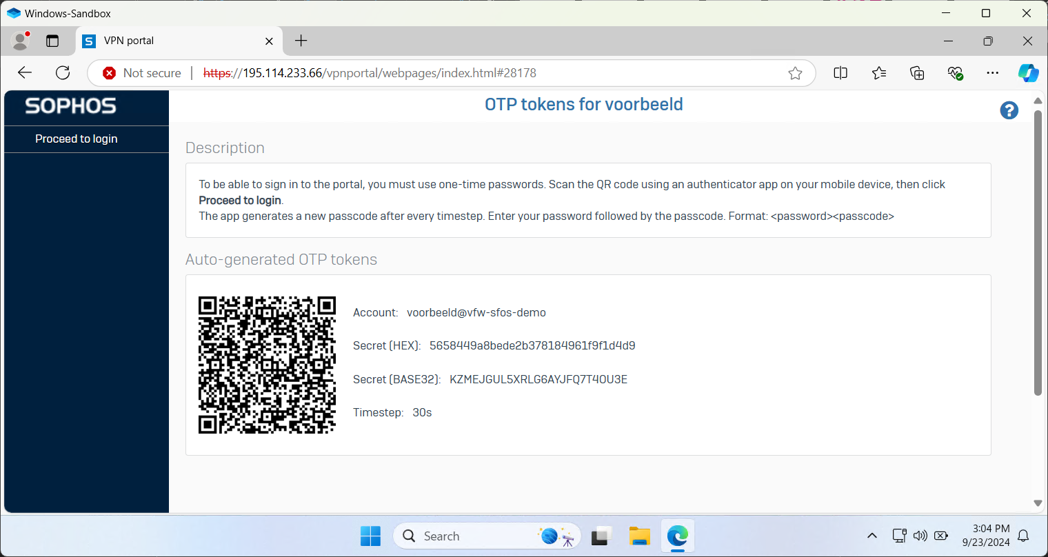Click the Auto-generated OTP tokens heading
The width and height of the screenshot is (1048, 557).
coord(281,259)
